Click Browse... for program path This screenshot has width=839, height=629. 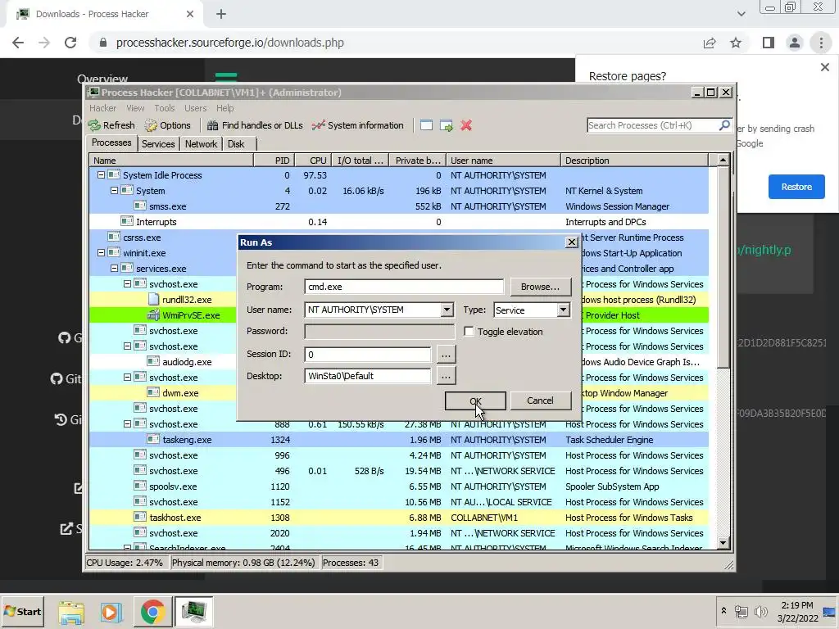(x=541, y=287)
